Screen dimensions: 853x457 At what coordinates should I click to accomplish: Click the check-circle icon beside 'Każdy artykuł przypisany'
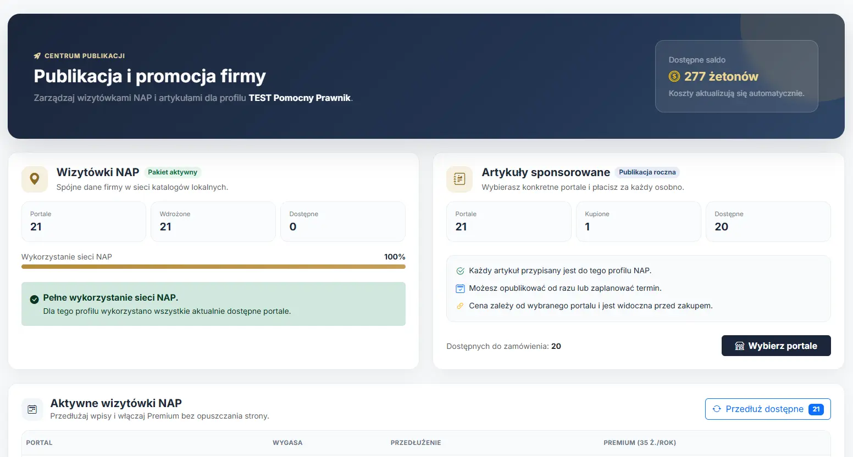(x=461, y=270)
